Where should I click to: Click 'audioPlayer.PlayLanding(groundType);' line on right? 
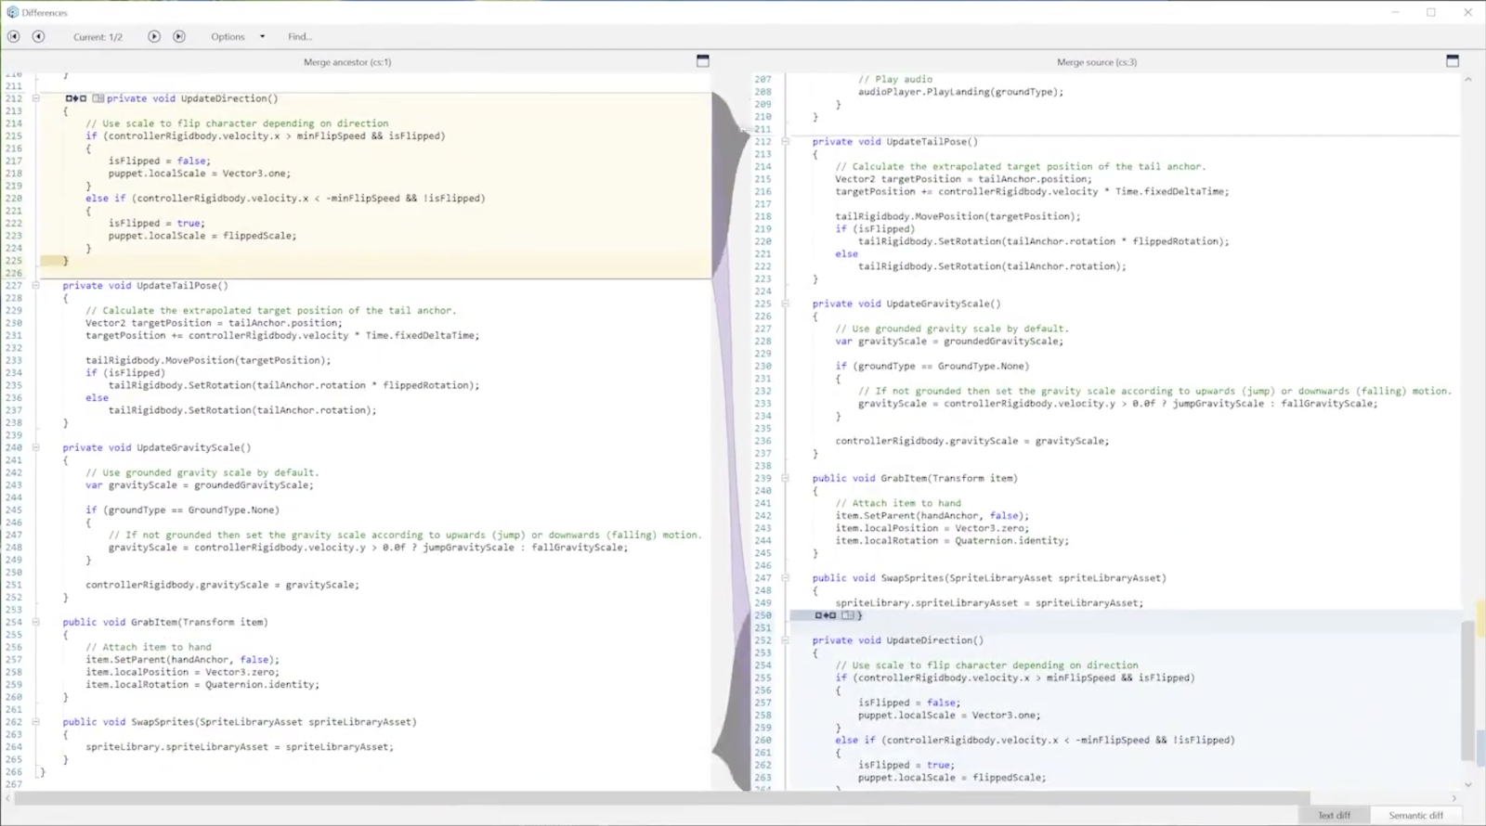(x=960, y=92)
